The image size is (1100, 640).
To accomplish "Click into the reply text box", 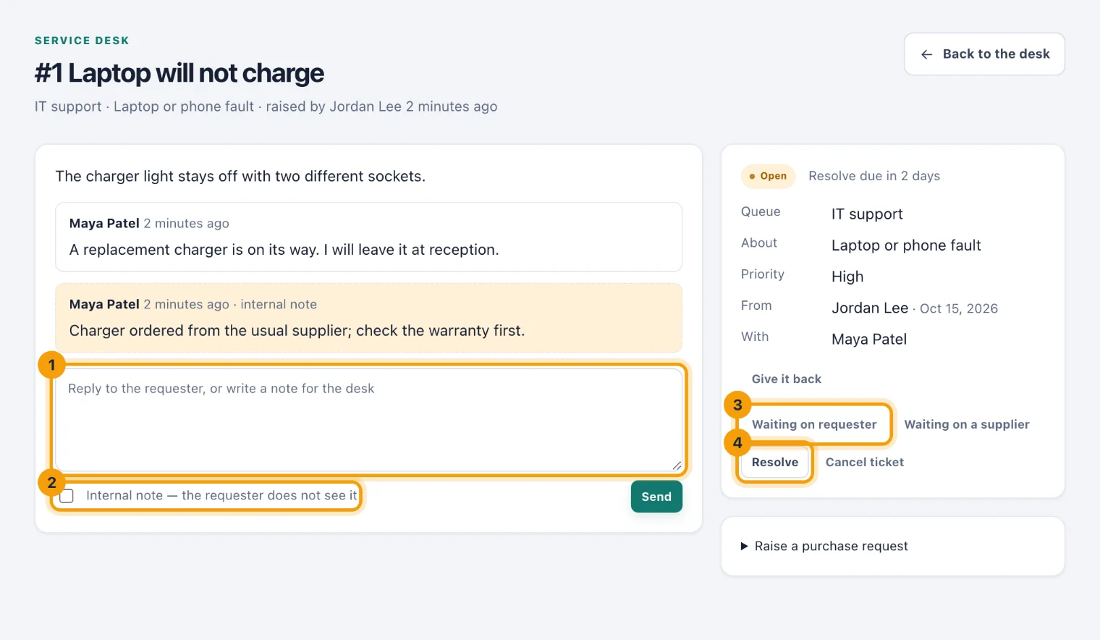I will click(369, 420).
